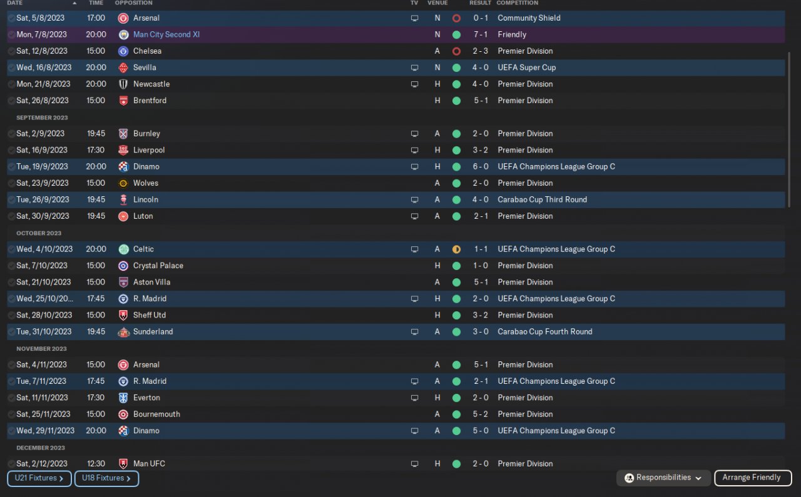The image size is (801, 497).
Task: Open the Man City Second XI link
Action: [x=166, y=35]
